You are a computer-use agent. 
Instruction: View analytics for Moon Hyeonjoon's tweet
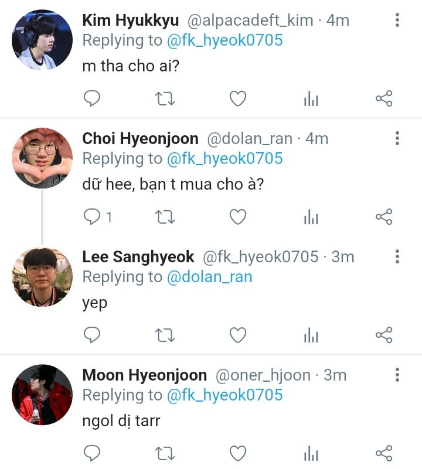[x=311, y=454]
